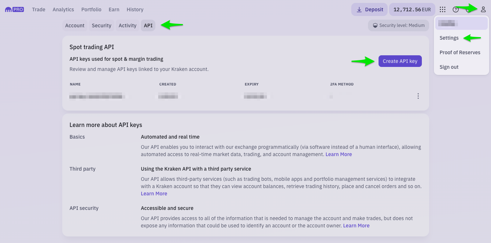491x243 pixels.
Task: Choose Proof of Reserves in the dropdown
Action: [460, 52]
